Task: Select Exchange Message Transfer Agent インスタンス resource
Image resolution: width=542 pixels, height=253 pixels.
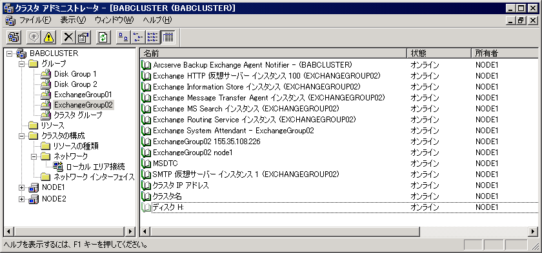Action: tap(269, 98)
